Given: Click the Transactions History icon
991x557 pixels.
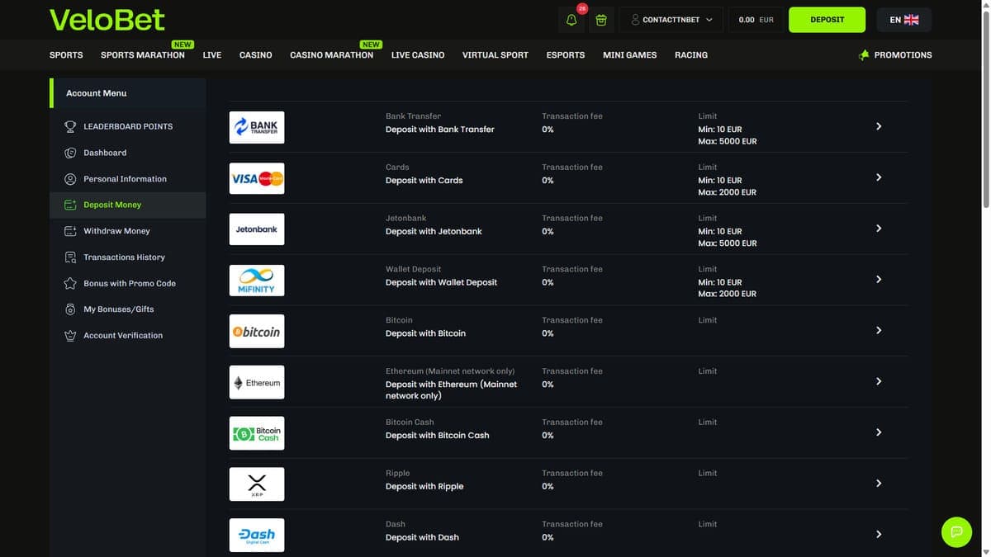Looking at the screenshot, I should [x=70, y=257].
